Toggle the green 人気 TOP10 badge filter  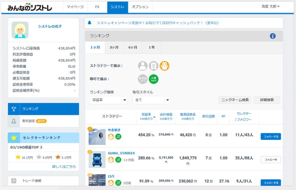pyautogui.click(x=154, y=79)
